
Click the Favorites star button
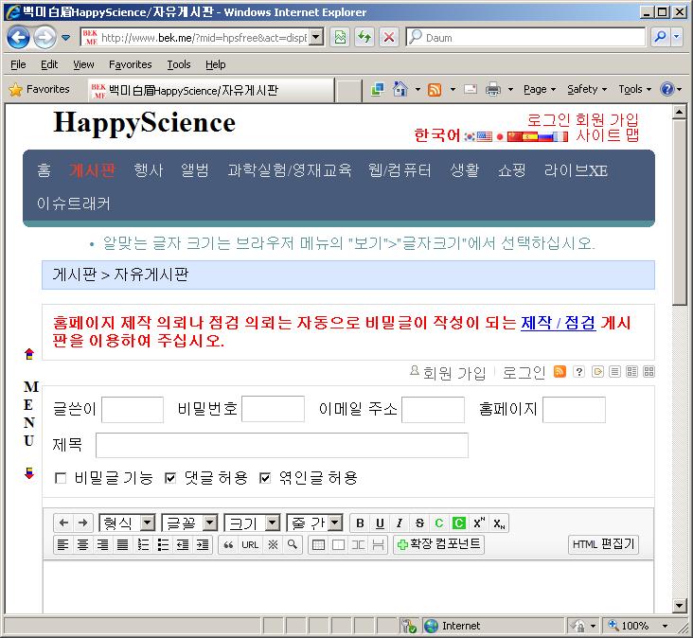pyautogui.click(x=40, y=89)
